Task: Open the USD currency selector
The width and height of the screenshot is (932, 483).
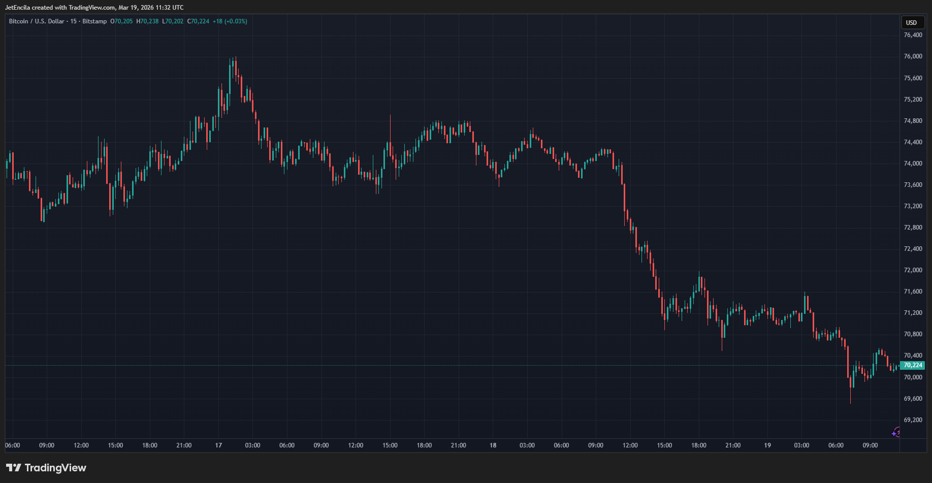Action: pyautogui.click(x=912, y=22)
